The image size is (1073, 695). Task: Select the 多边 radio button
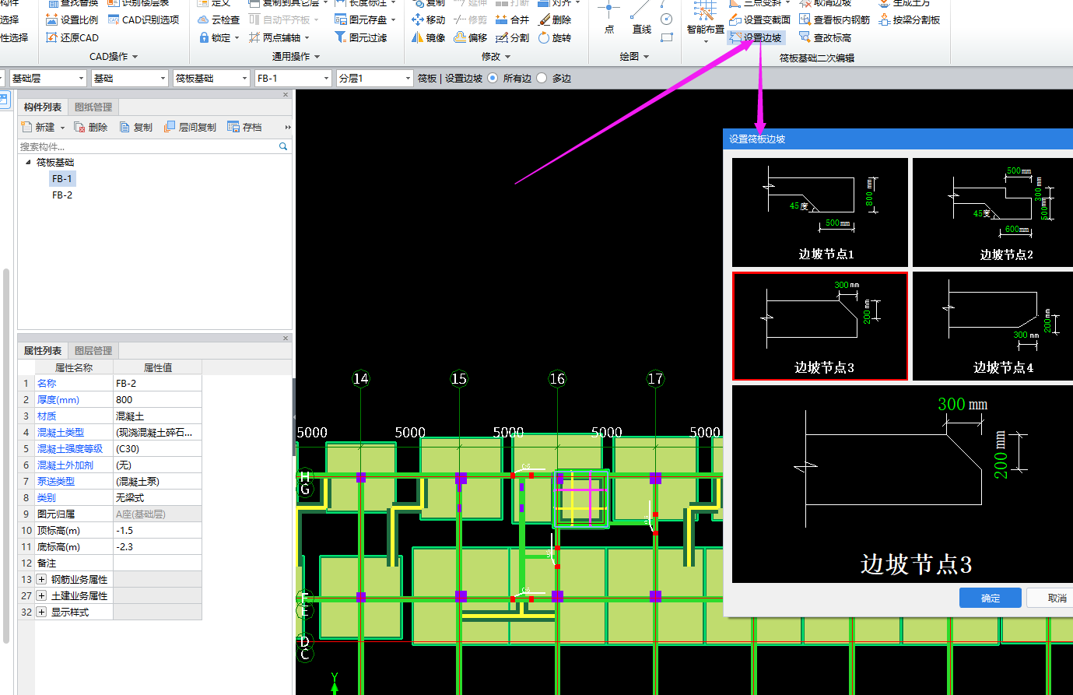pyautogui.click(x=542, y=78)
